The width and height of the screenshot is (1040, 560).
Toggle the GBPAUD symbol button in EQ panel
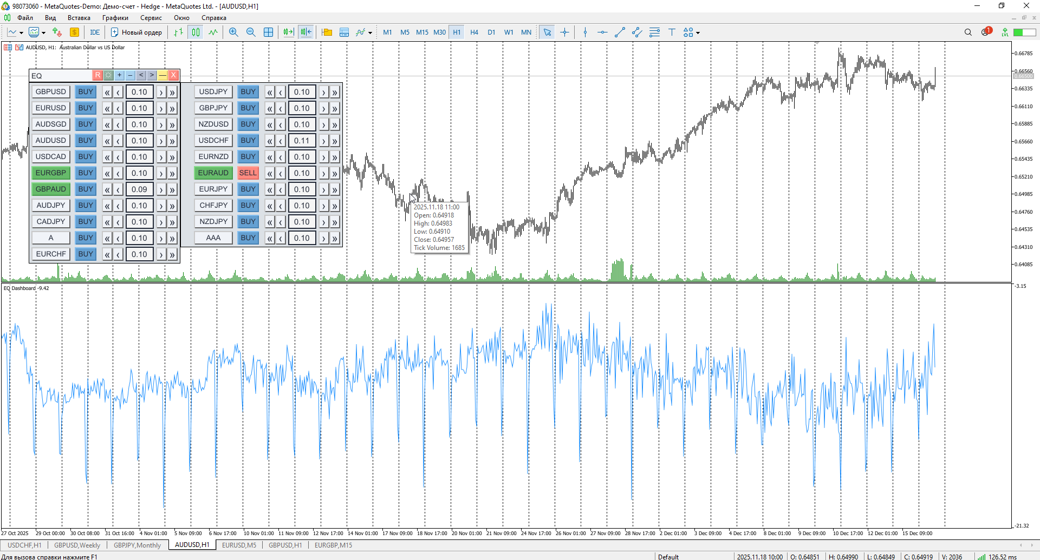tap(51, 189)
